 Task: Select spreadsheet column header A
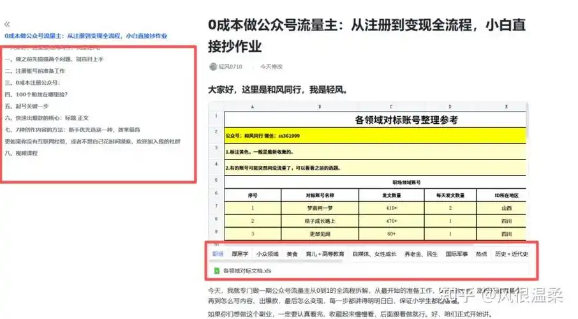[253, 107]
